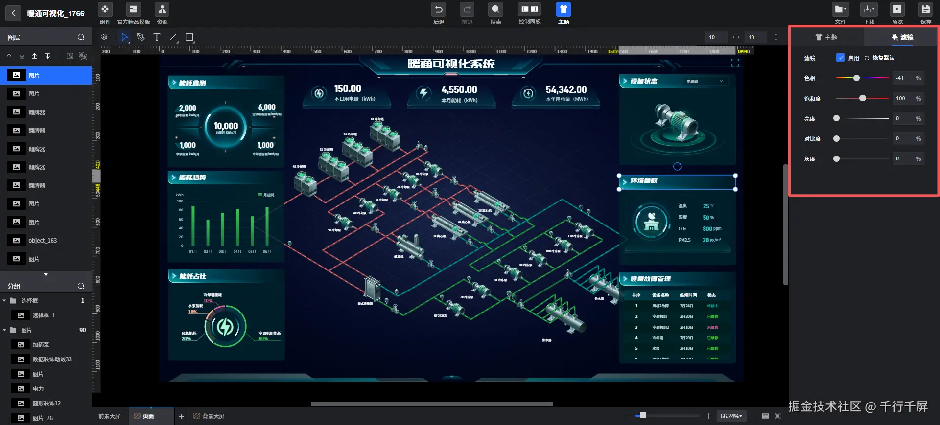Search groups in the 分组 panel

(81, 286)
